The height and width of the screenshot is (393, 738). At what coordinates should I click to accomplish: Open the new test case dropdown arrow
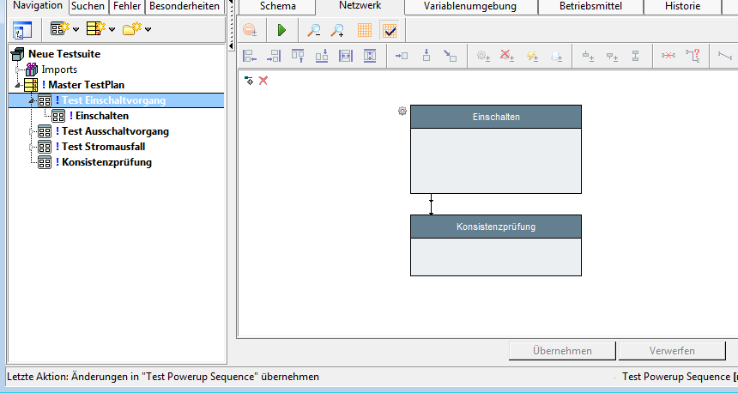coord(76,31)
